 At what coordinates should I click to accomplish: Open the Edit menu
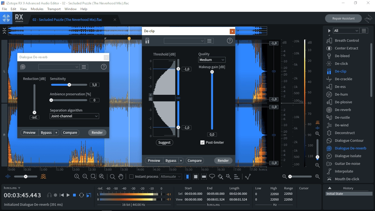[13, 9]
